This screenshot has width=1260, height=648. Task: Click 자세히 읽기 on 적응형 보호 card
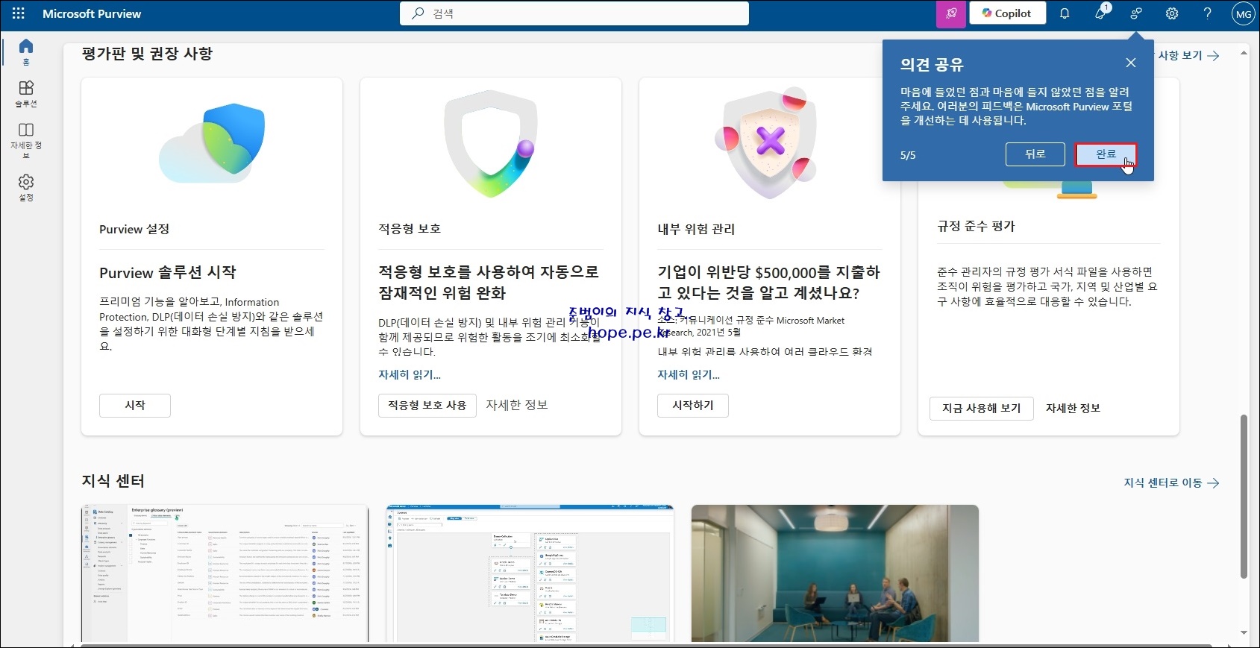410,374
